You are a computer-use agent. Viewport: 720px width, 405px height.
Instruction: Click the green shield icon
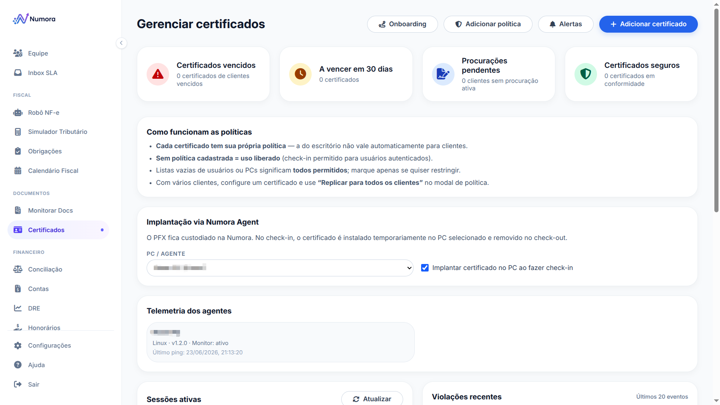585,74
